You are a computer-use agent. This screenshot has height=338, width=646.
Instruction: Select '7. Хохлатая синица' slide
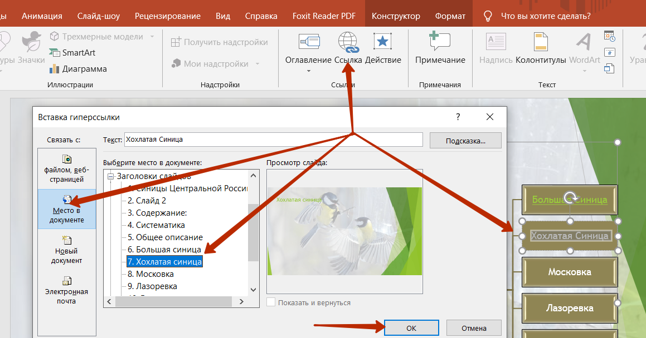[164, 262]
